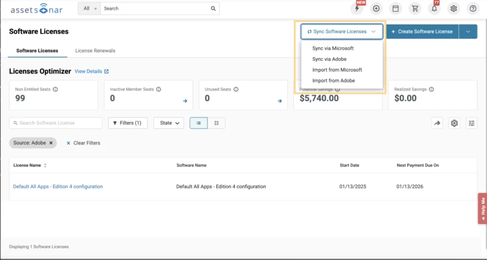Click info icon next to Realized Savings
487x260 pixels.
coord(431,89)
